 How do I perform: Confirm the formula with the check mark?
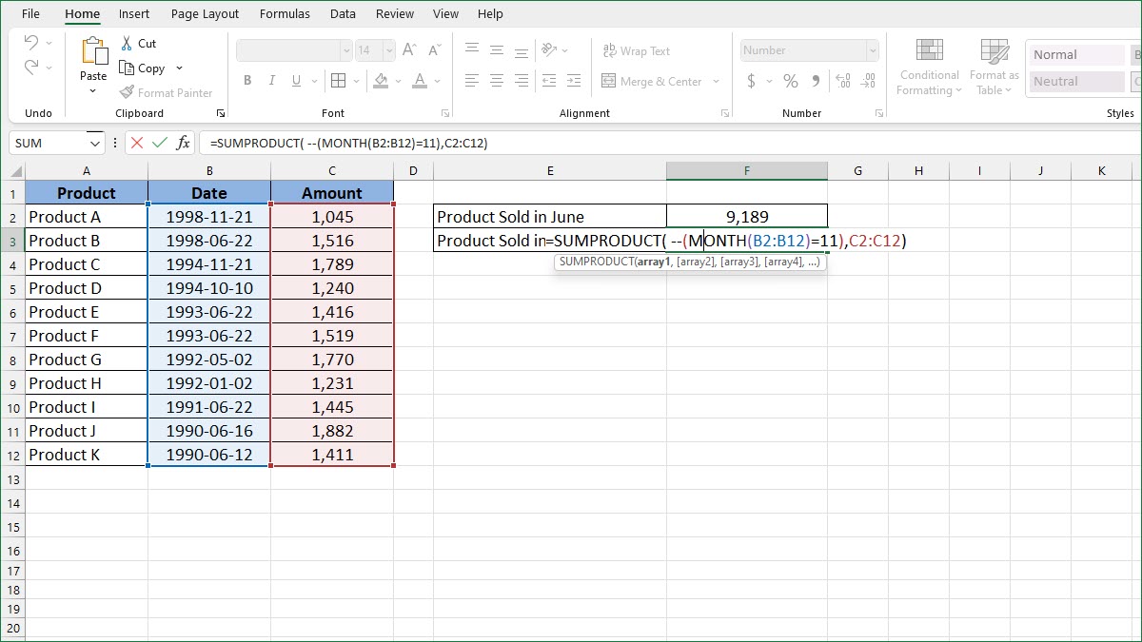[158, 143]
